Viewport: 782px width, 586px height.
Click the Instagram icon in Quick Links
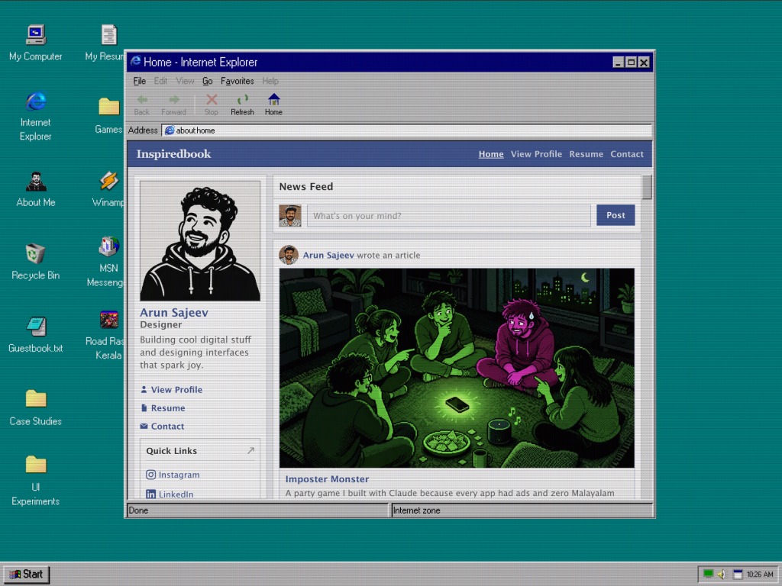(150, 475)
